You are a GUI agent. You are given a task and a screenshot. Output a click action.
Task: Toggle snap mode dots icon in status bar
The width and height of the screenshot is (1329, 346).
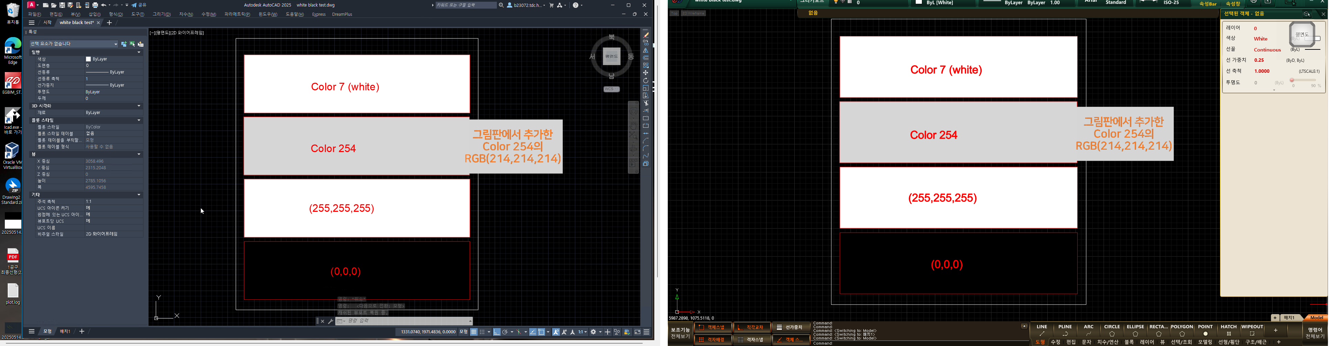[x=482, y=332]
